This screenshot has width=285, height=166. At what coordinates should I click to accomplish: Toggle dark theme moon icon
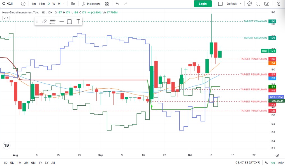click(x=279, y=4)
